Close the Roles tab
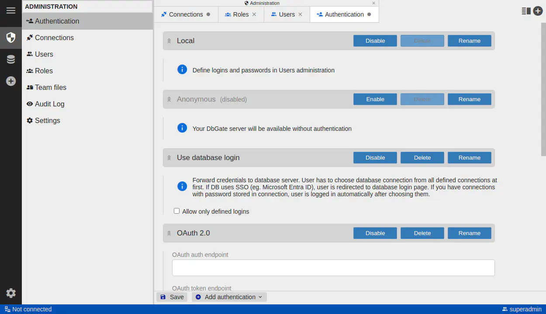 coord(254,14)
